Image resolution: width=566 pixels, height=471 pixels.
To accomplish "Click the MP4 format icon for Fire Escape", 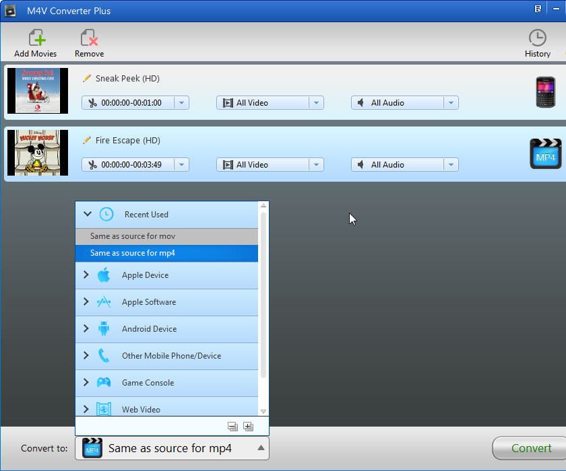I will (544, 155).
